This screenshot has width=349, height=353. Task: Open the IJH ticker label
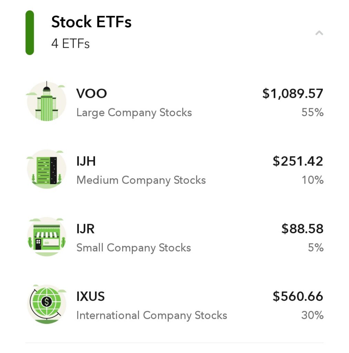[x=86, y=161]
